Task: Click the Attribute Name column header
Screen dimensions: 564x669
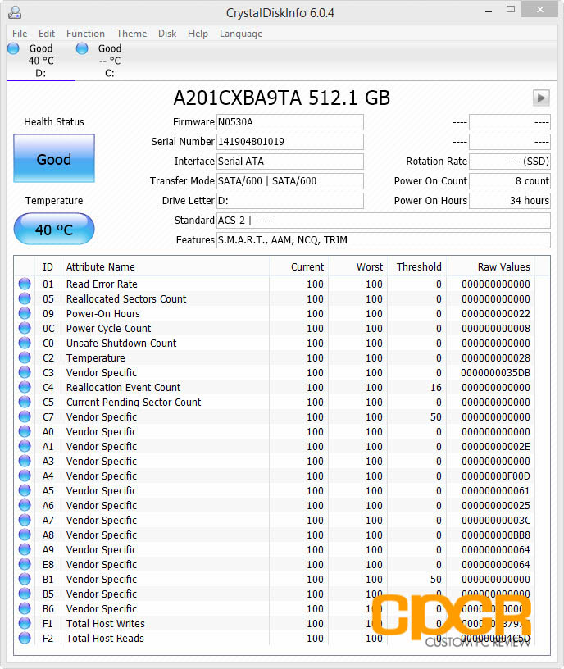Action: [165, 267]
